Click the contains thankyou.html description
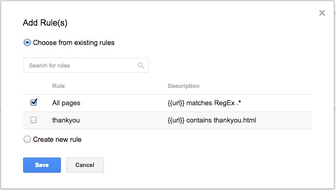Screen dimensions: 336x190 tap(212, 120)
